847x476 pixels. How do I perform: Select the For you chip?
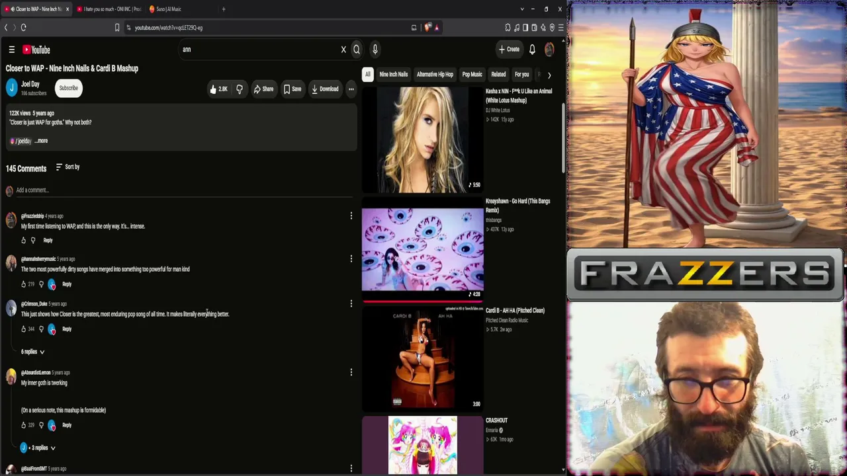pyautogui.click(x=522, y=75)
